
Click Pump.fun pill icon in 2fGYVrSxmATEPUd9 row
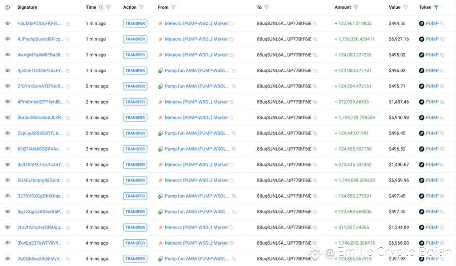tap(160, 86)
